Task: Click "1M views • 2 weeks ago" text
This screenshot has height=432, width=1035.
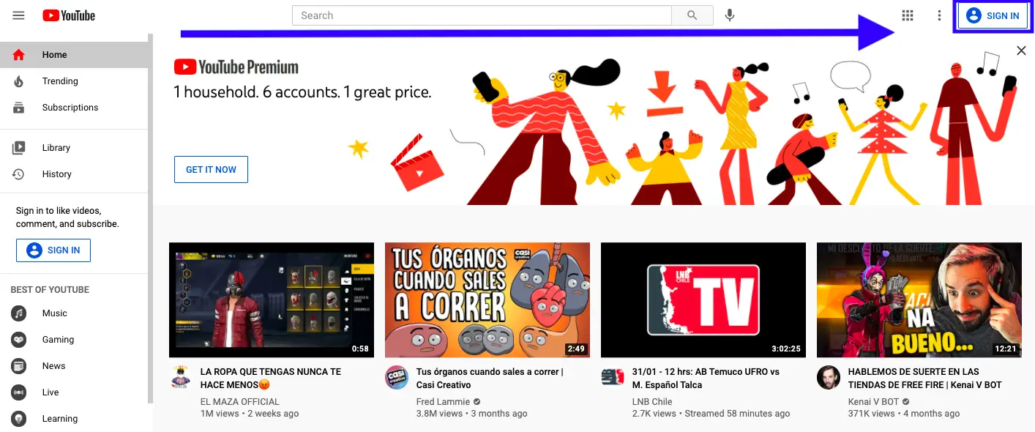Action: coord(250,414)
